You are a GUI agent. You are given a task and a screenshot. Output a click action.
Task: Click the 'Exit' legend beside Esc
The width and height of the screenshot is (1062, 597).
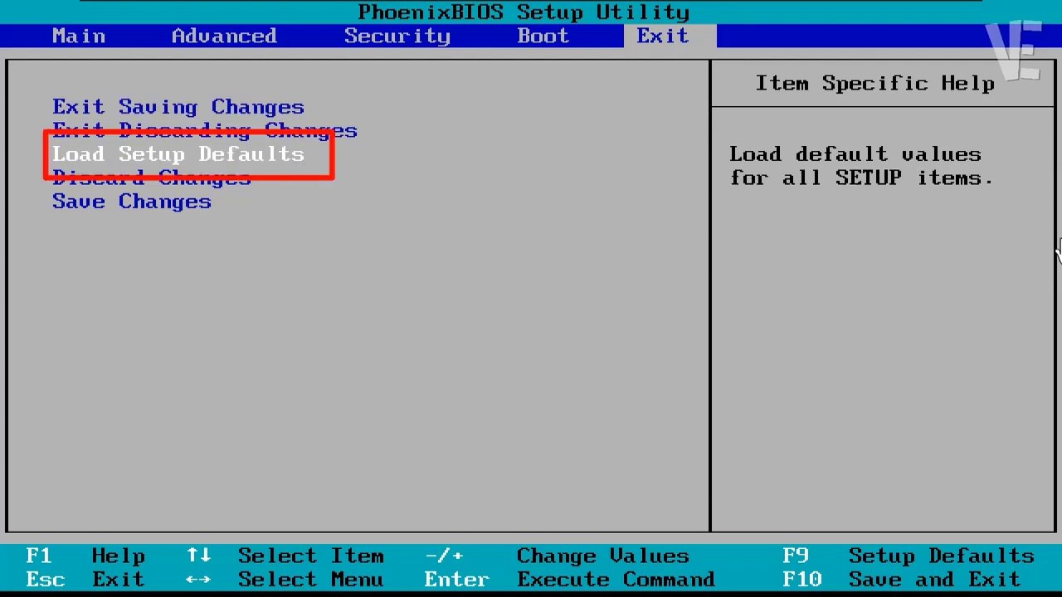(119, 579)
